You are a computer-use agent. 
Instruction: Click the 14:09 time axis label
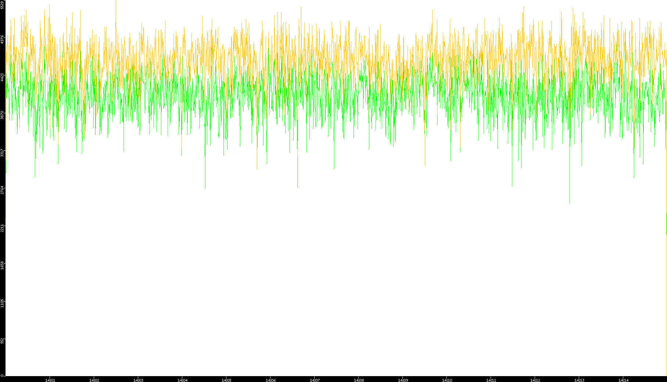click(x=403, y=380)
